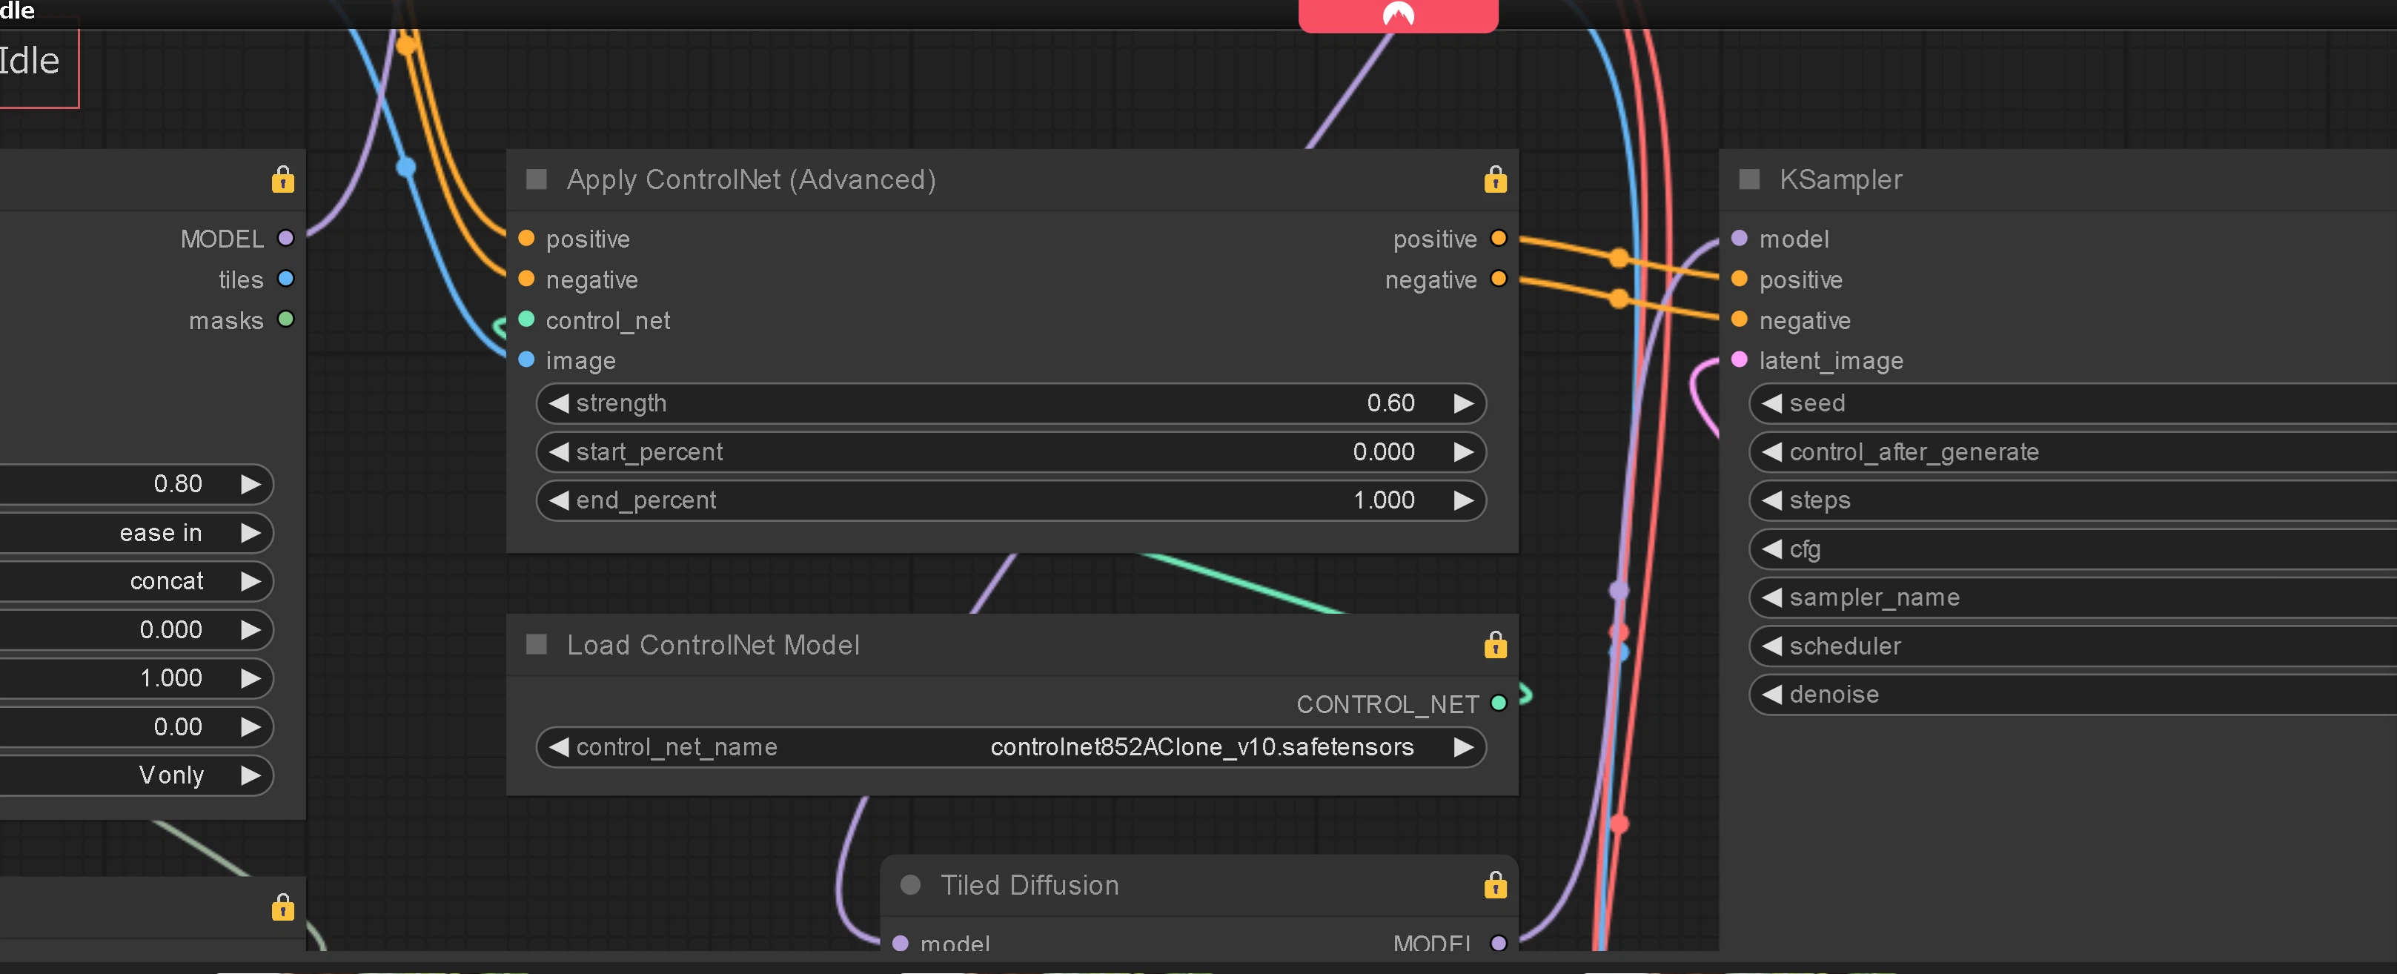Select MODEL output socket above tiles
The height and width of the screenshot is (974, 2397).
click(285, 238)
